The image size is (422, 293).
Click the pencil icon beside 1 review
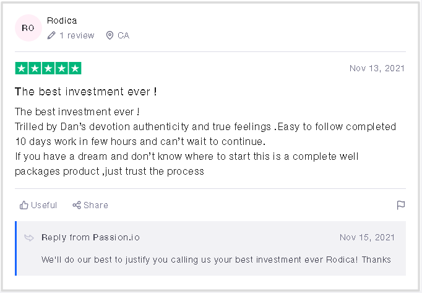(51, 35)
